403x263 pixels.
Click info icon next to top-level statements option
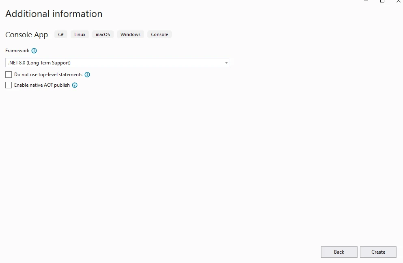click(87, 75)
